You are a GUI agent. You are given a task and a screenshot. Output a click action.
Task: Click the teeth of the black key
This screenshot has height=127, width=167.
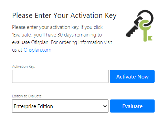[132, 33]
